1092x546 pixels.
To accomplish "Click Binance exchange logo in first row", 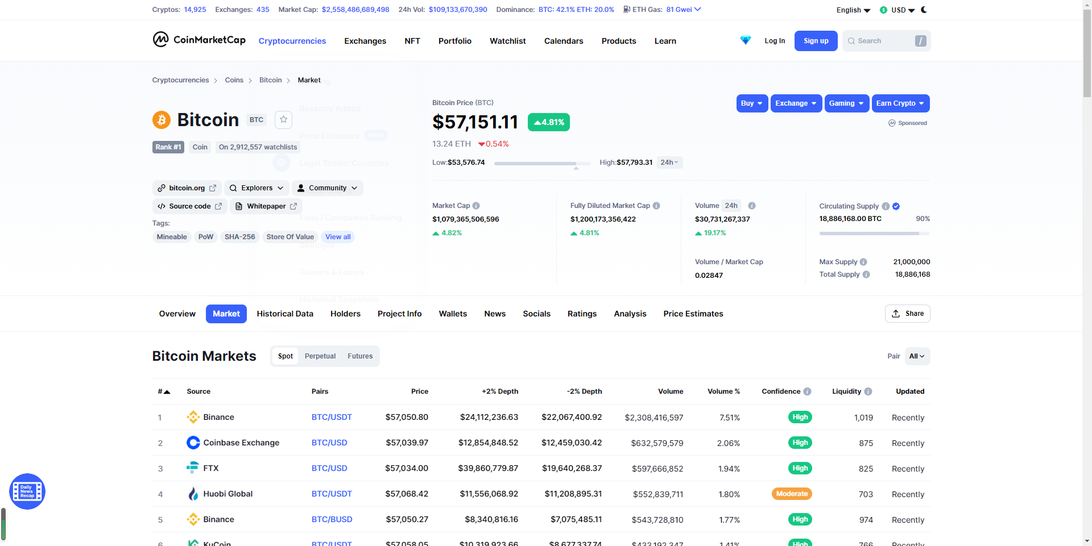I will pyautogui.click(x=193, y=417).
